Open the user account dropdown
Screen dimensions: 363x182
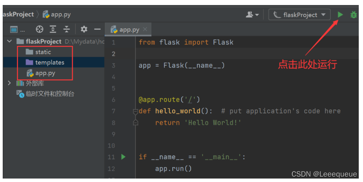pyautogui.click(x=252, y=15)
